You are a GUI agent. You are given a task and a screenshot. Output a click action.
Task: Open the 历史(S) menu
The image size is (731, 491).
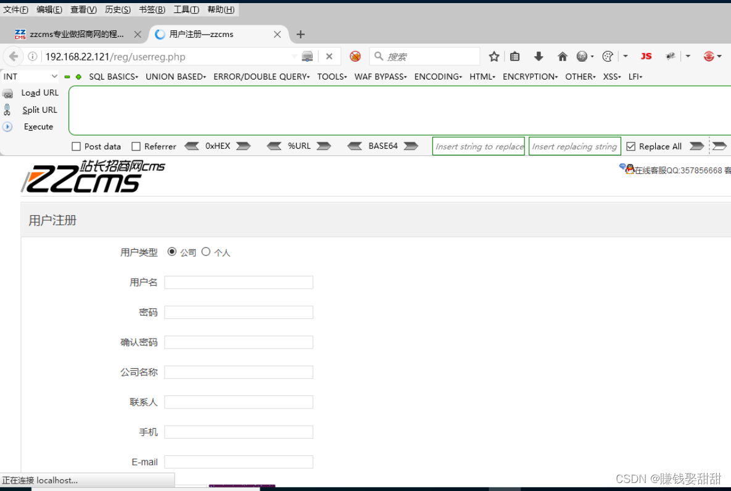pos(118,9)
